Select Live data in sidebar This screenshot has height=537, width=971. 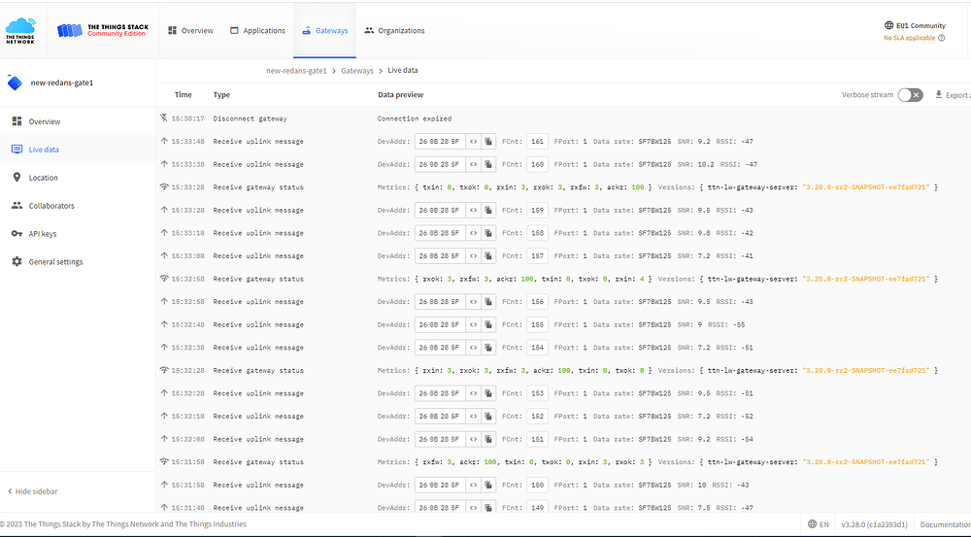(x=78, y=150)
